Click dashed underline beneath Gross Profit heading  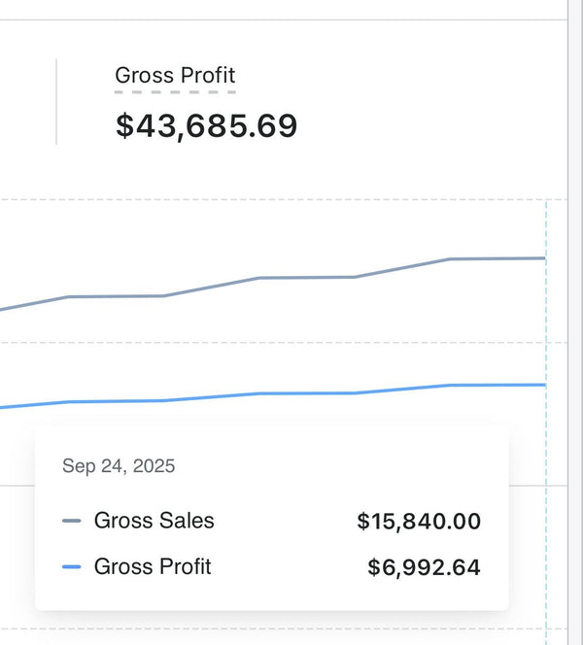175,92
